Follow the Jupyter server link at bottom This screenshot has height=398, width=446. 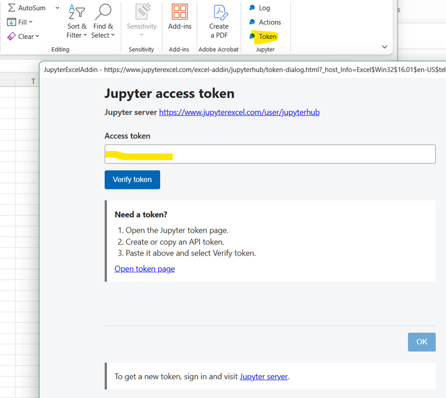click(x=264, y=376)
